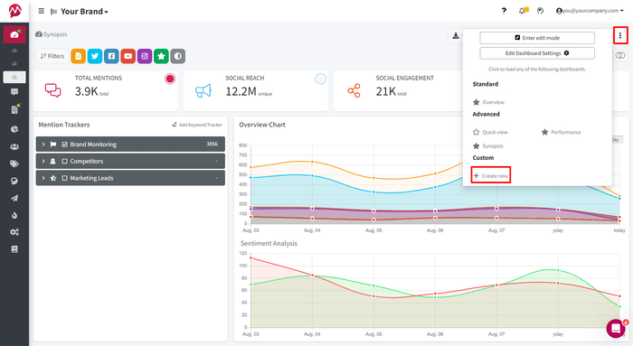Click the 21K social engagement value

[386, 91]
